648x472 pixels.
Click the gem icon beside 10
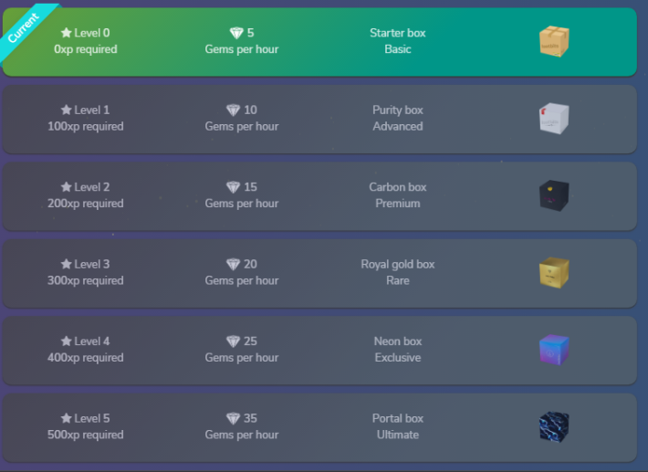click(233, 110)
